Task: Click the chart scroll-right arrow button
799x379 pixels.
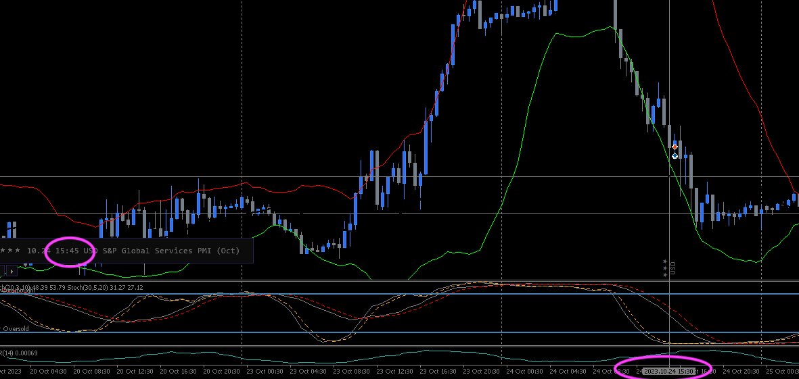Action: (x=11, y=272)
